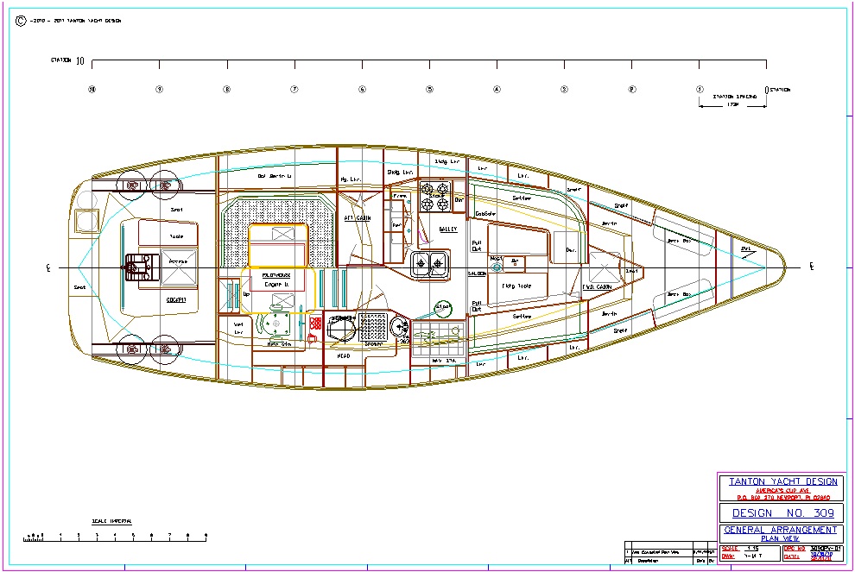This screenshot has width=855, height=572.
Task: Click the AFT CABIN label
Action: (358, 218)
